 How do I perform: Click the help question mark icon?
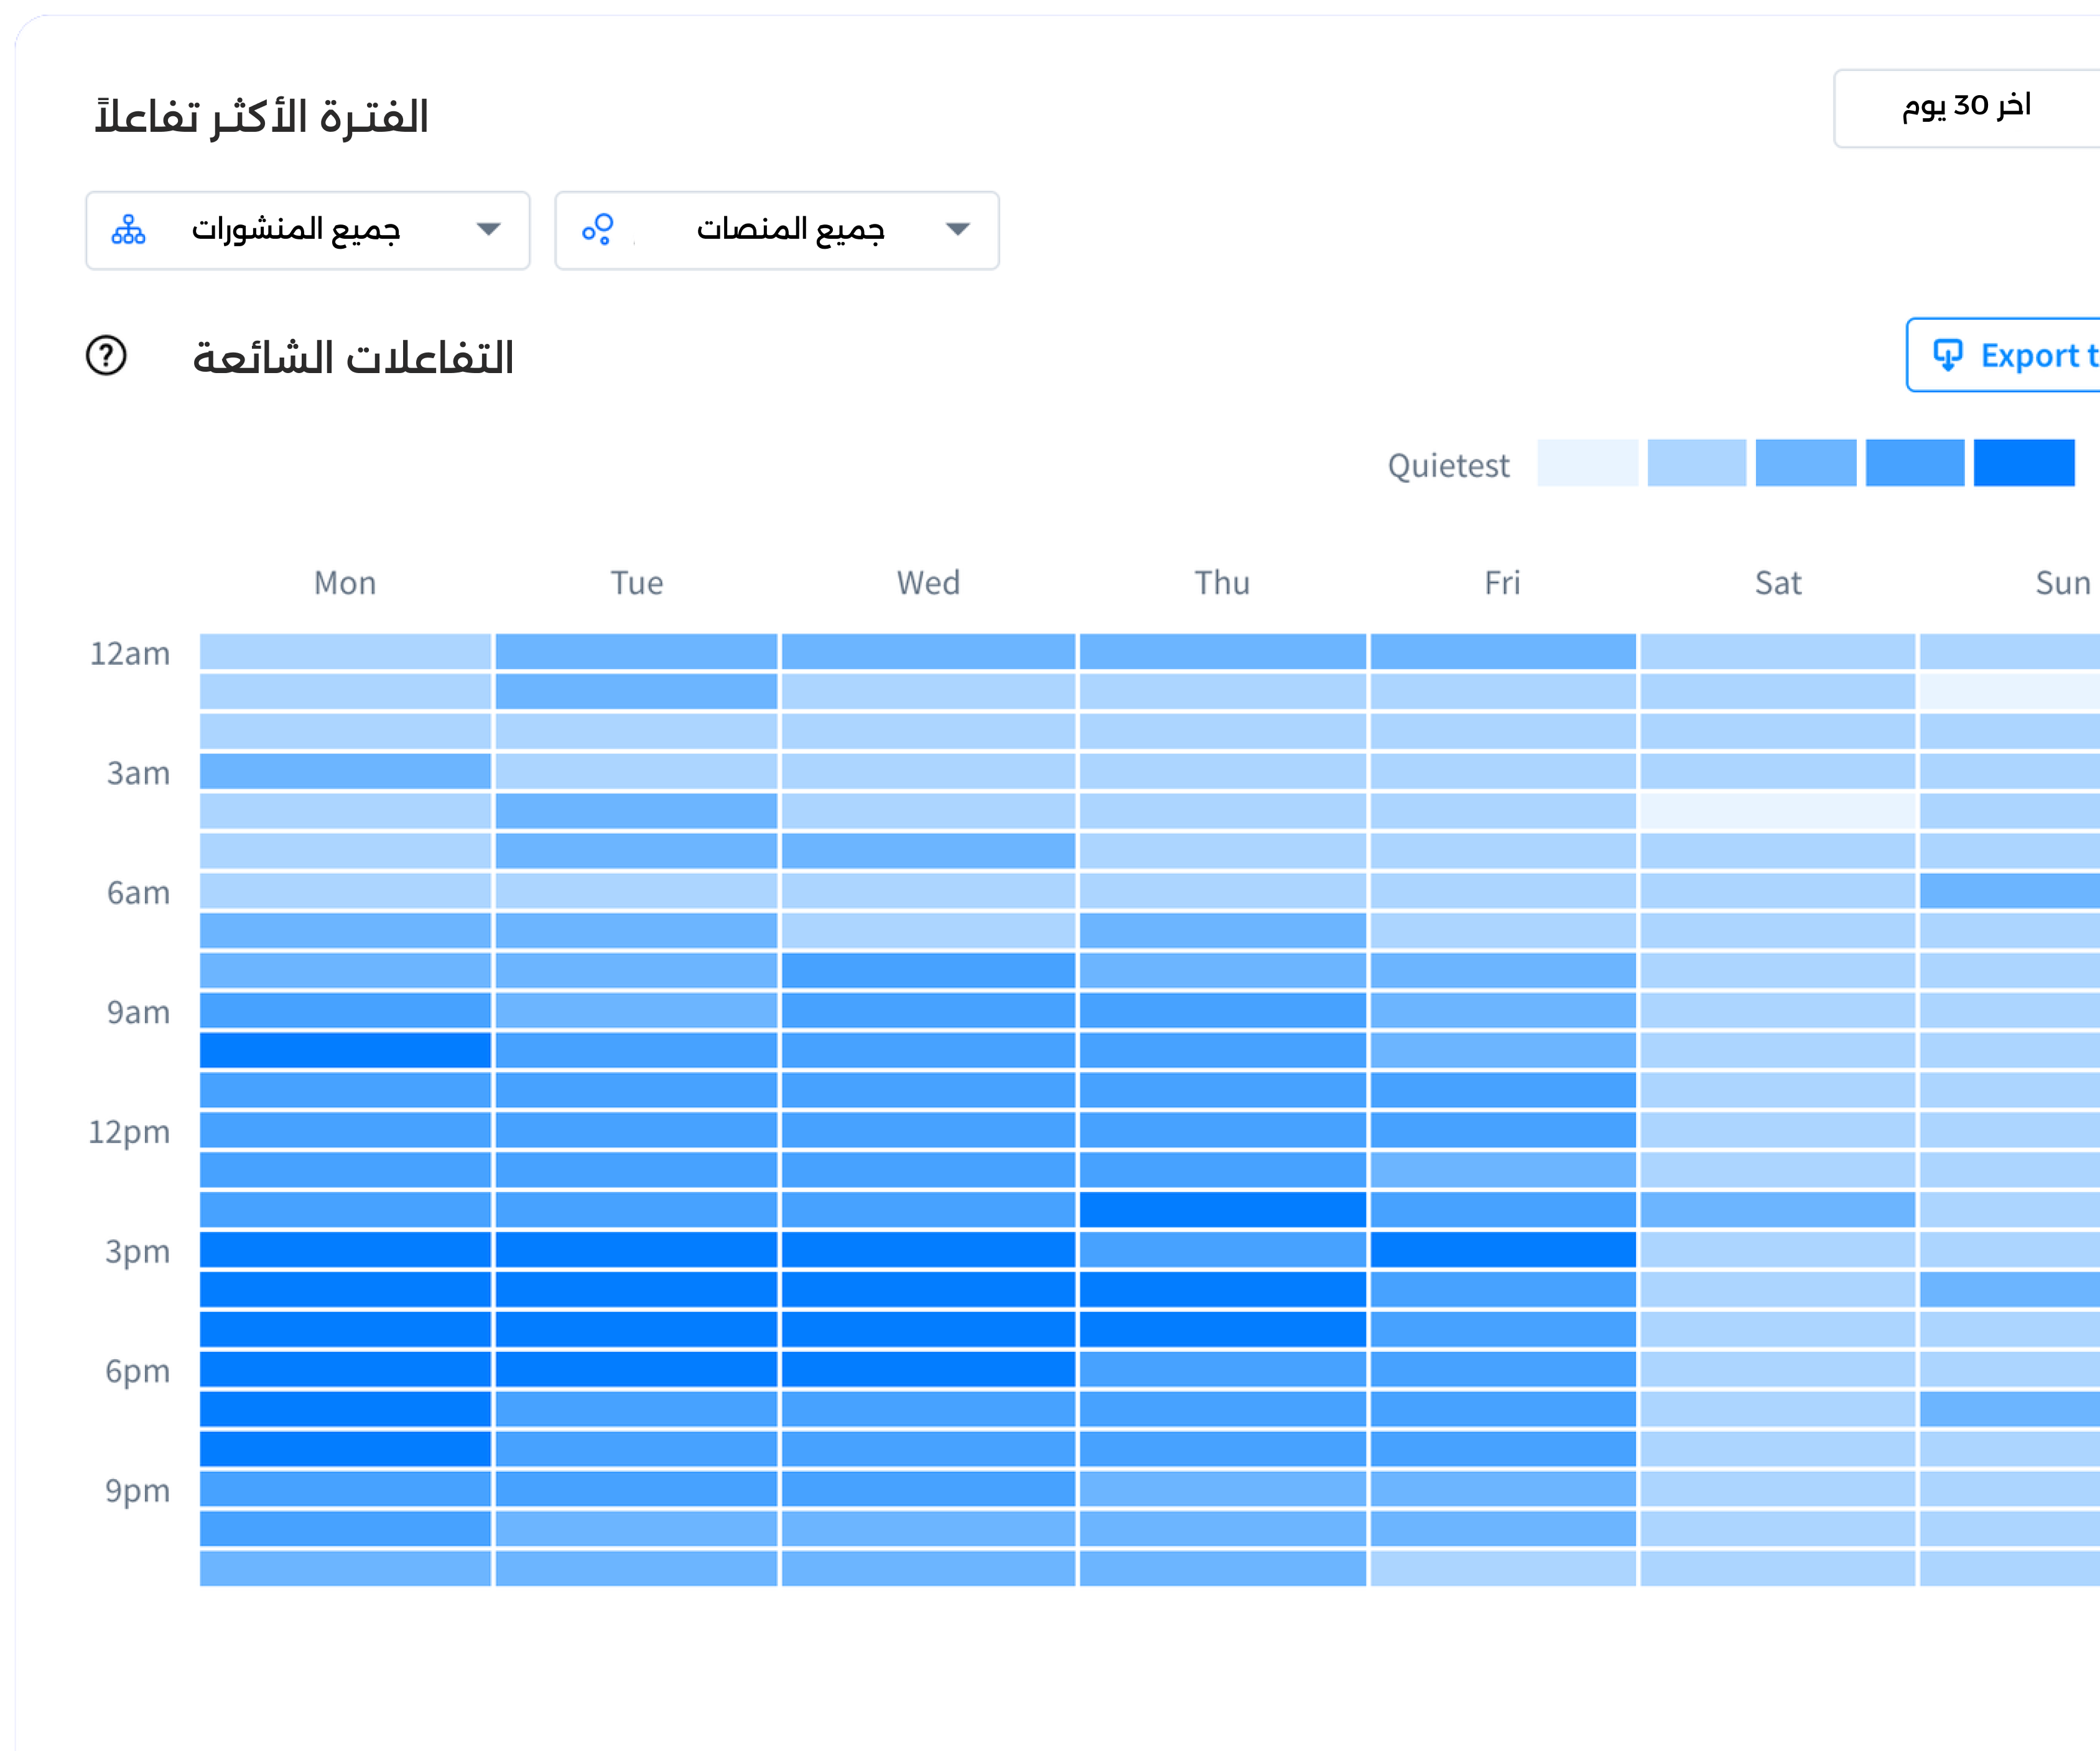(106, 356)
